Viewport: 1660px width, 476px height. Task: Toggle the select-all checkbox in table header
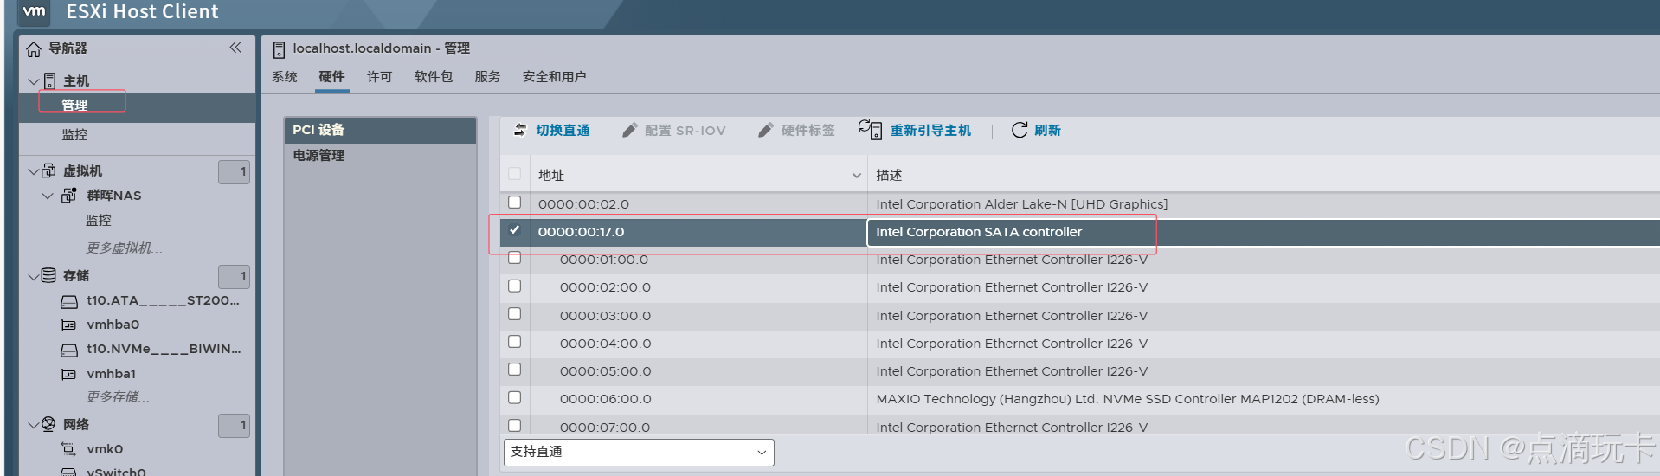[515, 174]
